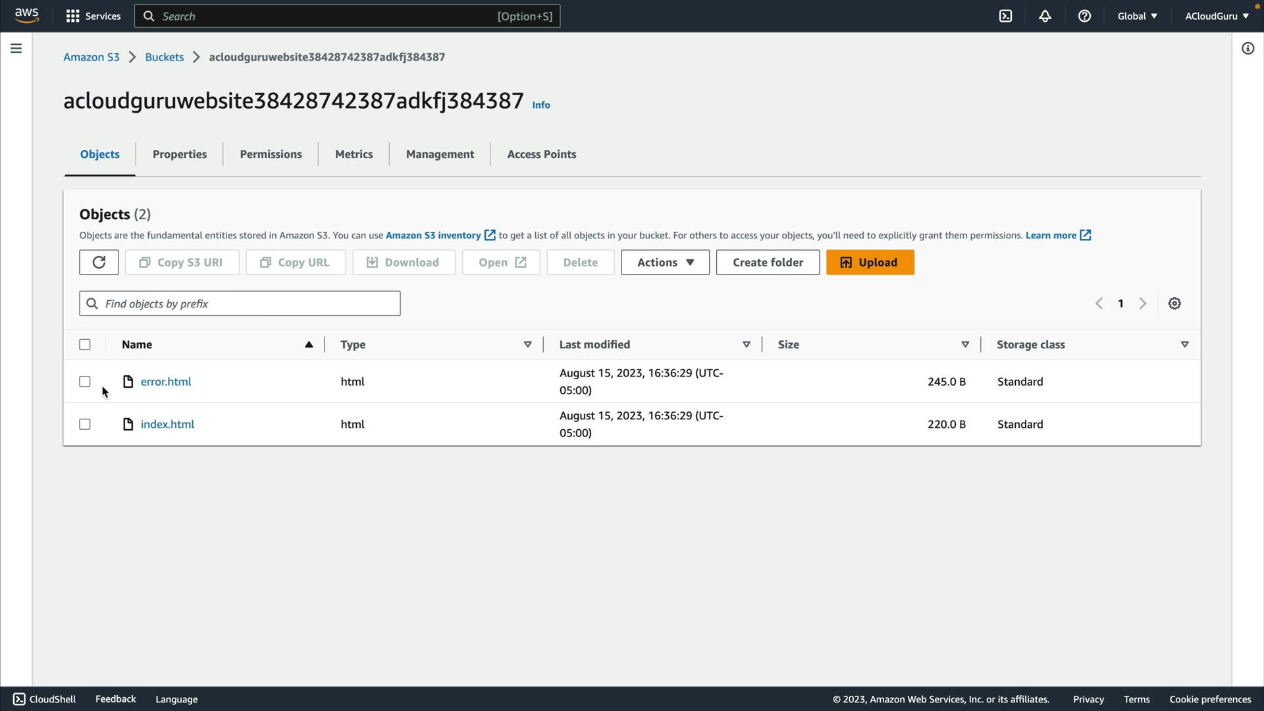
Task: Open the Services grid menu
Action: tap(93, 16)
